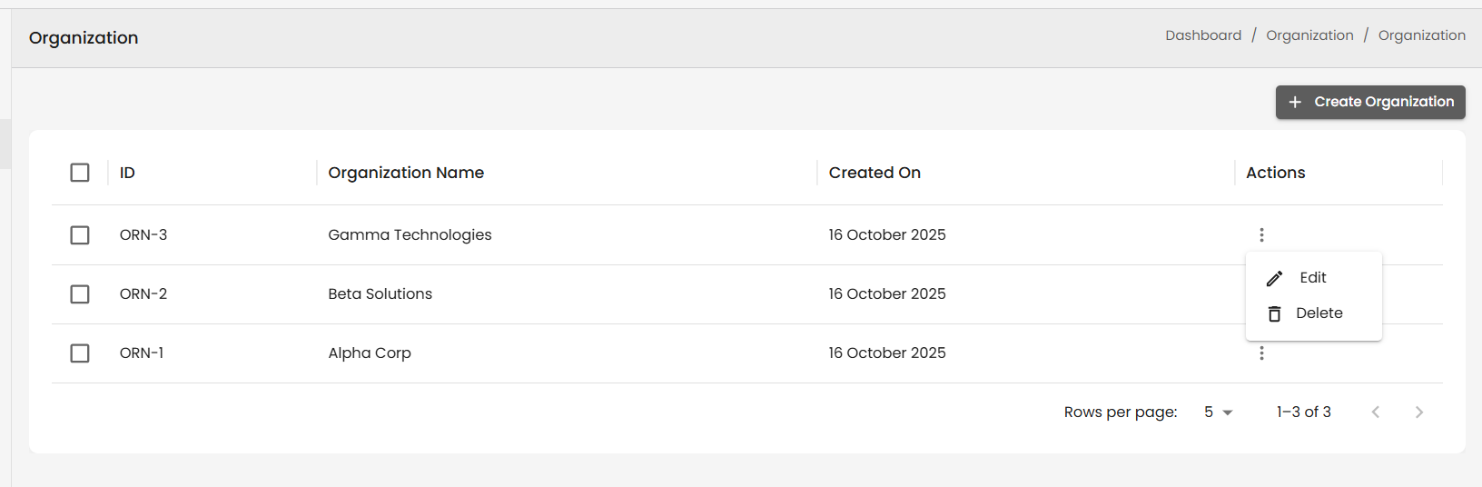Image resolution: width=1482 pixels, height=487 pixels.
Task: Check the ORN-3 row checkbox
Action: (80, 235)
